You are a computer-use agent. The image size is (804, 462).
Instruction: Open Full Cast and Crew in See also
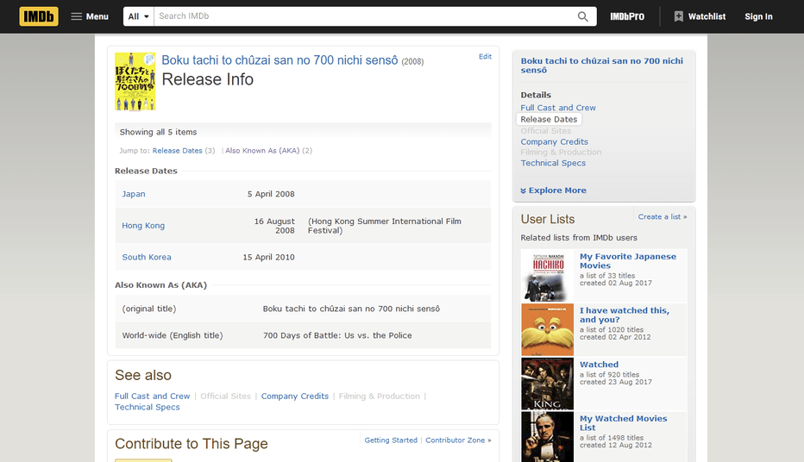click(153, 396)
